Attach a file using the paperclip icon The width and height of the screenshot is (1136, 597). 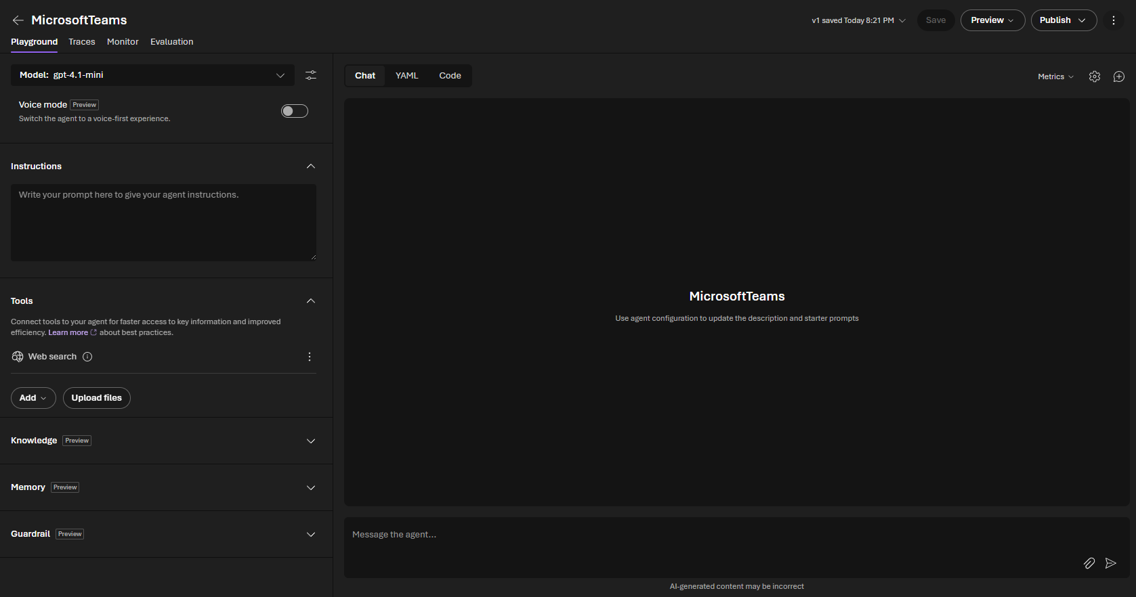tap(1089, 563)
